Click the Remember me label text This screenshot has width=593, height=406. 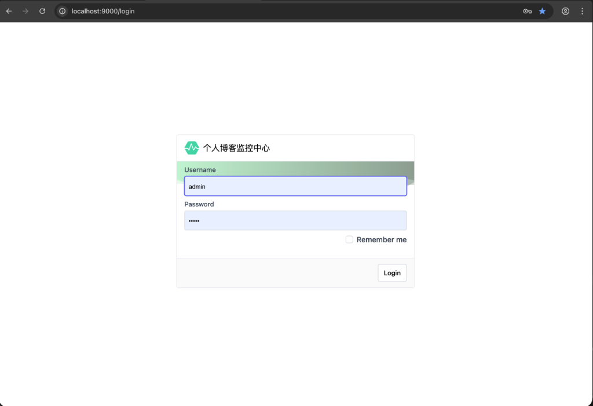pos(382,239)
